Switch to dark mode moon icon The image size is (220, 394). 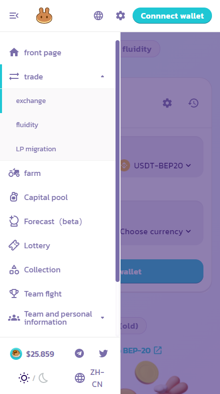click(x=43, y=378)
